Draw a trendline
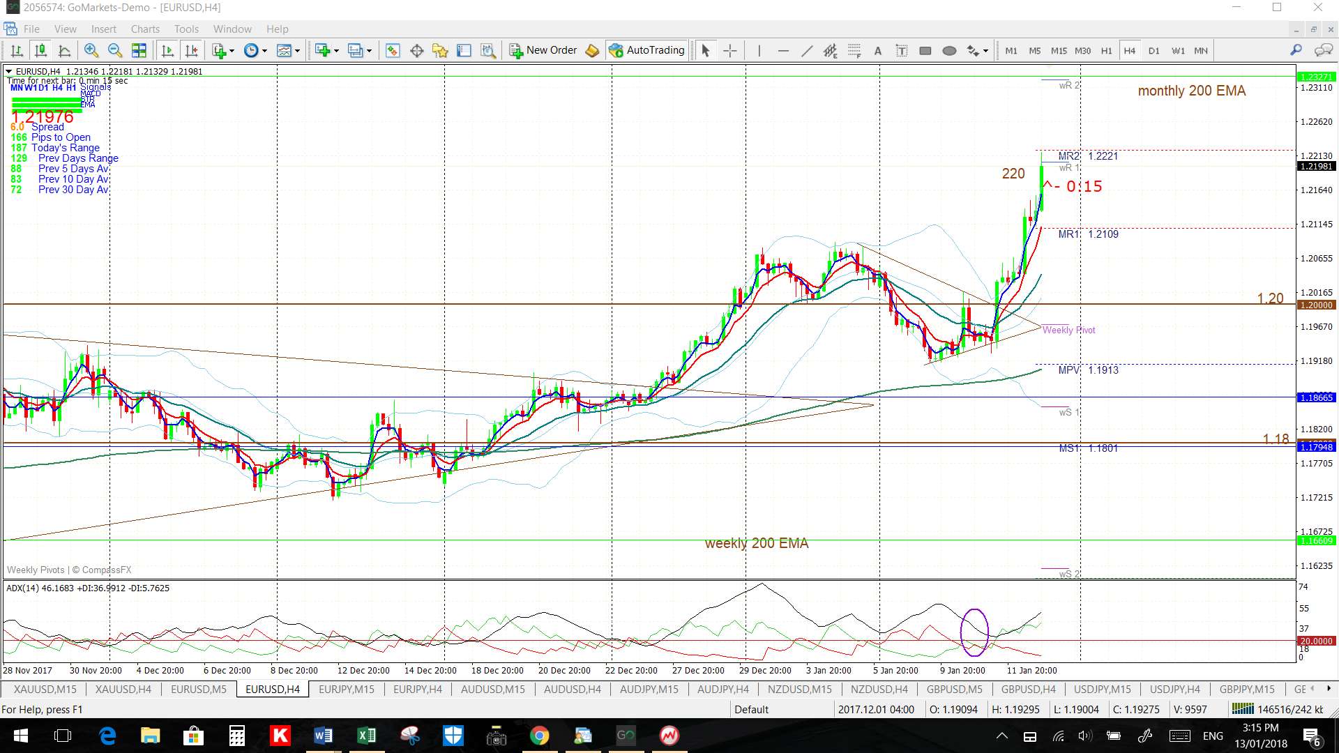The height and width of the screenshot is (753, 1339). coord(807,50)
